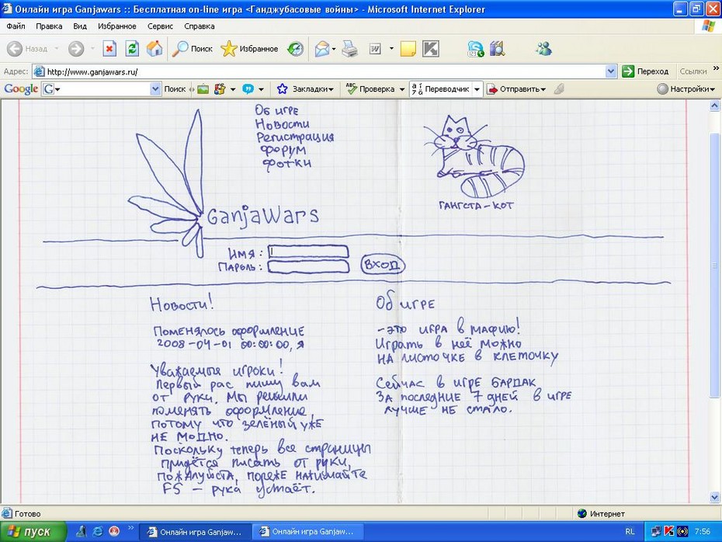This screenshot has width=722, height=542.
Task: Click the green Forward arrow button
Action: click(76, 48)
